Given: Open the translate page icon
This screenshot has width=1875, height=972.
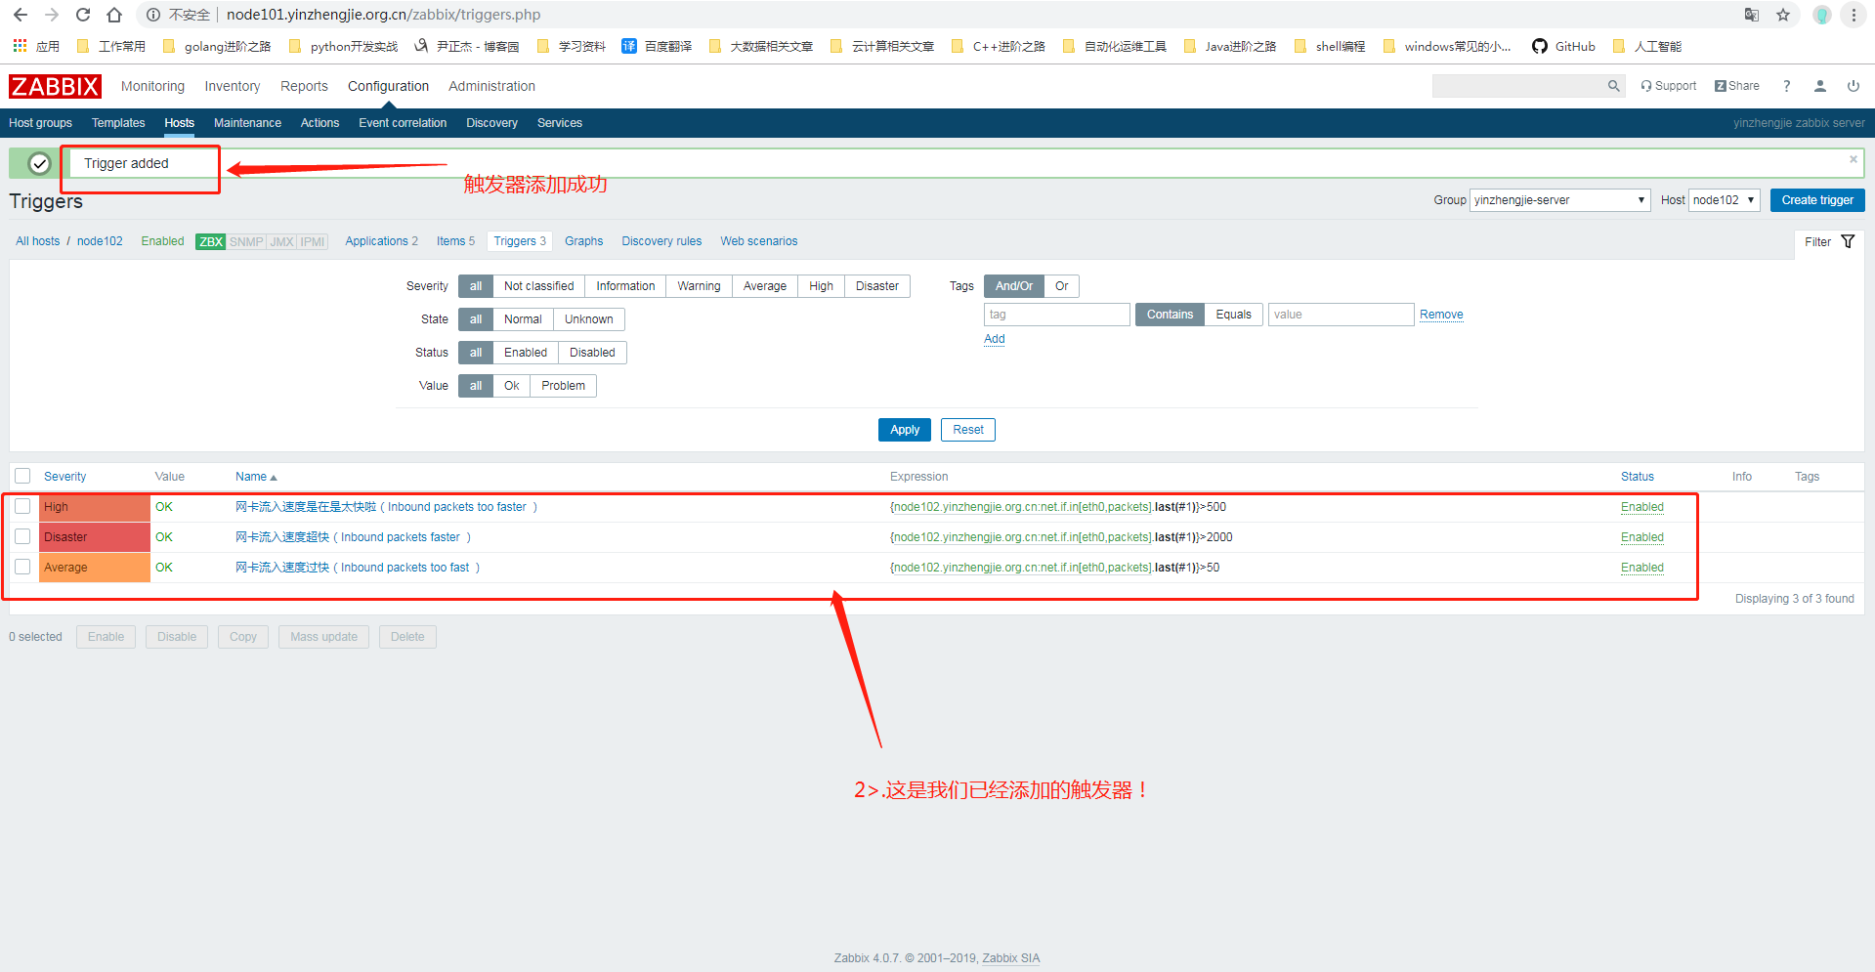Looking at the screenshot, I should coord(1752,15).
